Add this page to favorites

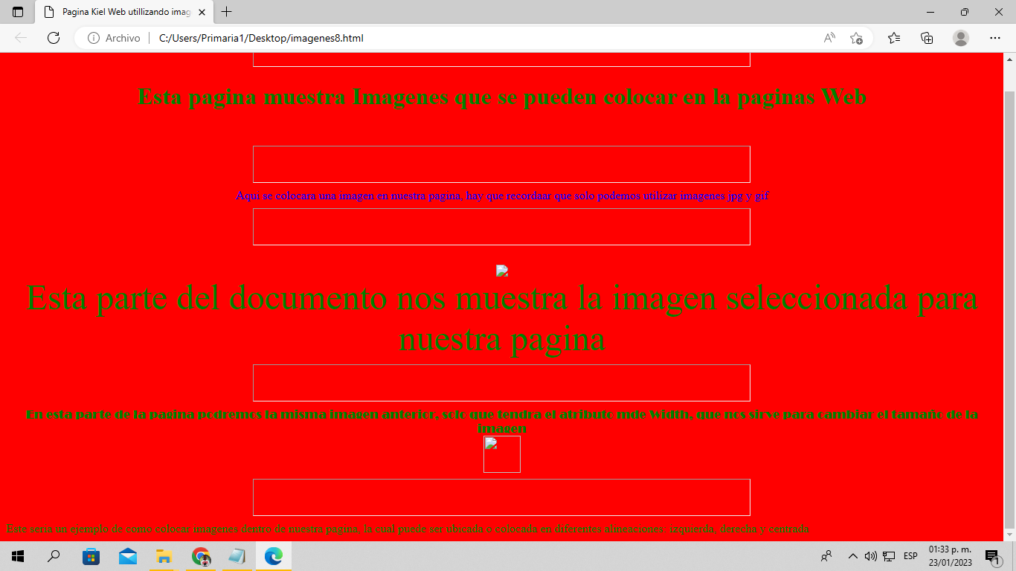(856, 38)
